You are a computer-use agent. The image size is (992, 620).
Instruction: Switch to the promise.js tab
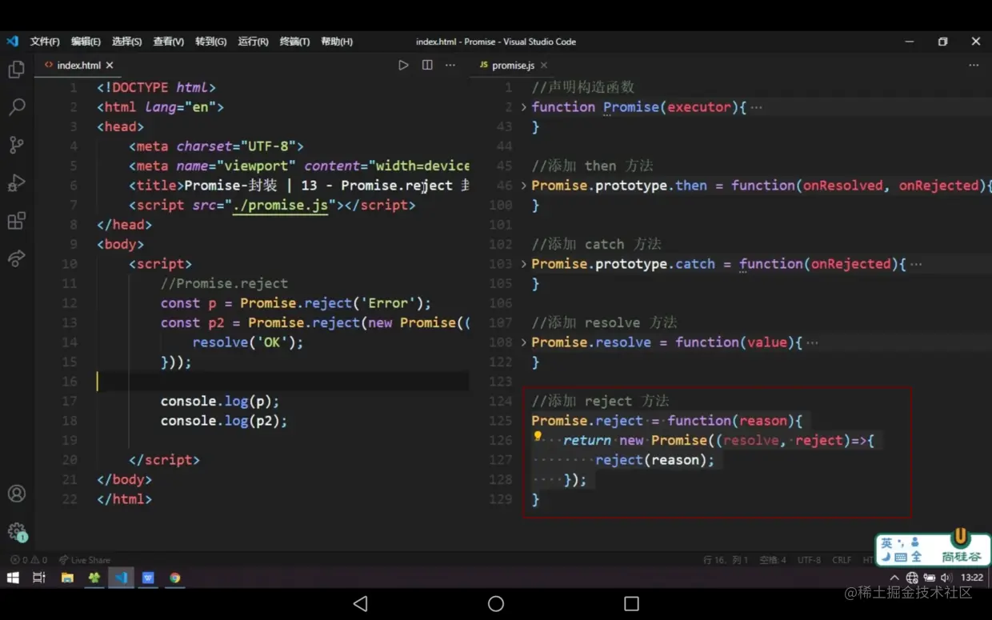click(x=513, y=66)
